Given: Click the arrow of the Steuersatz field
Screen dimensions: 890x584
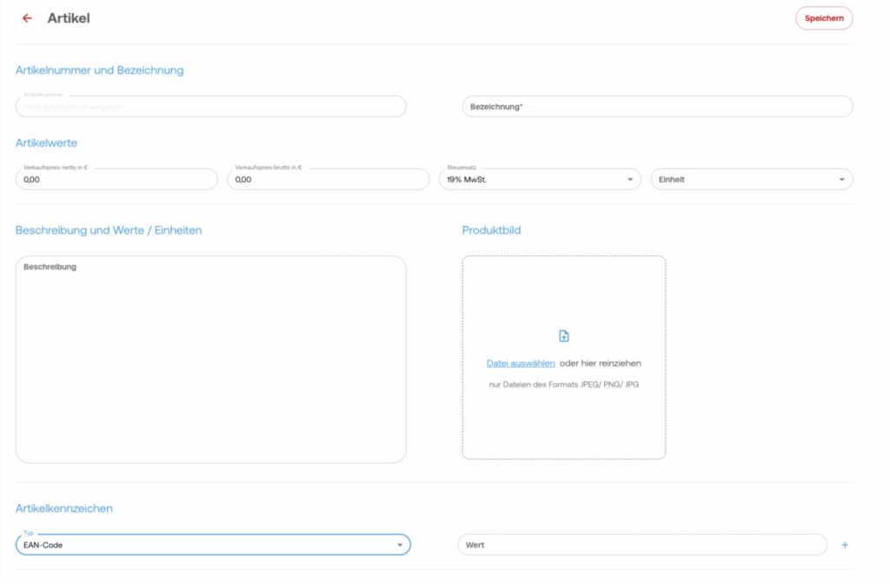Looking at the screenshot, I should pyautogui.click(x=630, y=180).
